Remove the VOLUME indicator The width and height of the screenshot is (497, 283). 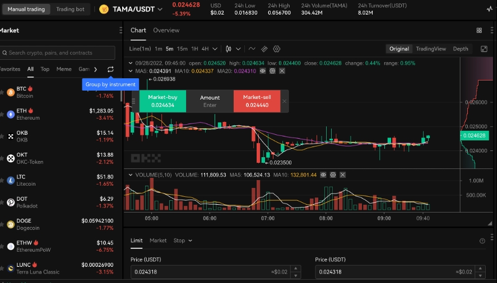(343, 174)
